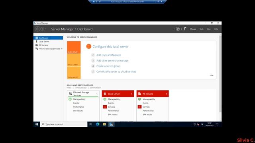
Task: Click the All Servers icon in the sidebar
Action: pyautogui.click(x=37, y=45)
